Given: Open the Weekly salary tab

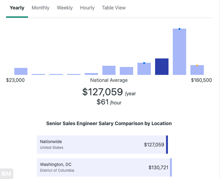Looking at the screenshot, I should tap(65, 8).
